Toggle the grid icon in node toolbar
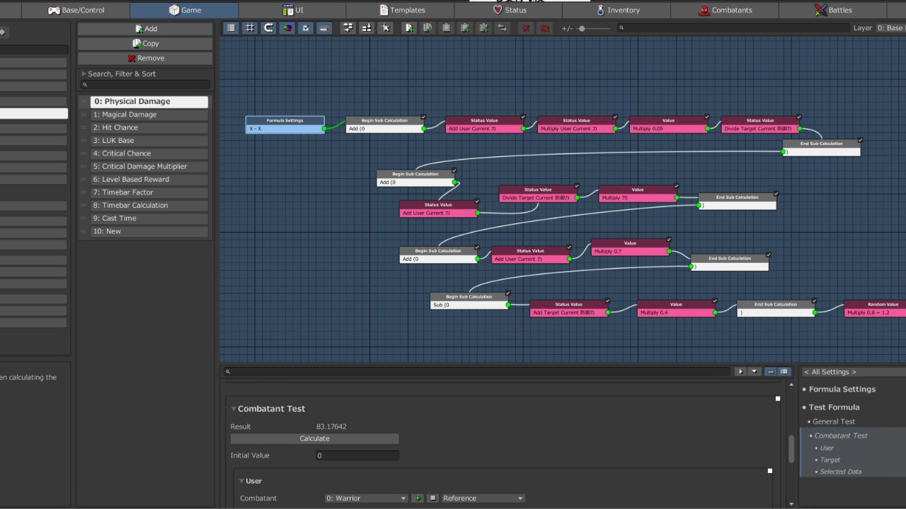 coord(250,28)
